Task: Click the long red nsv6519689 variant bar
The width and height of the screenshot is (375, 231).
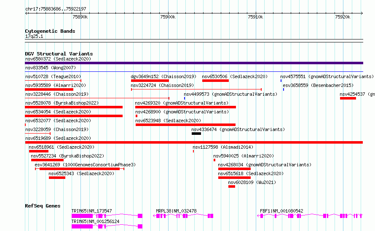Action: 194,142
